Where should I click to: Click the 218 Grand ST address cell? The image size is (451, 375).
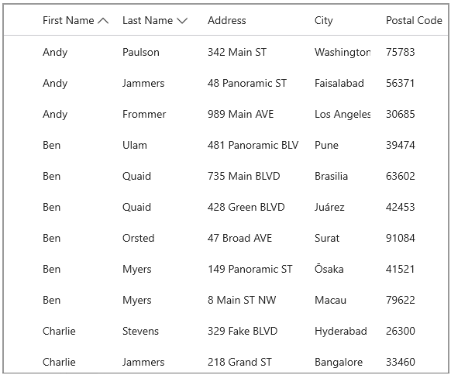pyautogui.click(x=239, y=362)
